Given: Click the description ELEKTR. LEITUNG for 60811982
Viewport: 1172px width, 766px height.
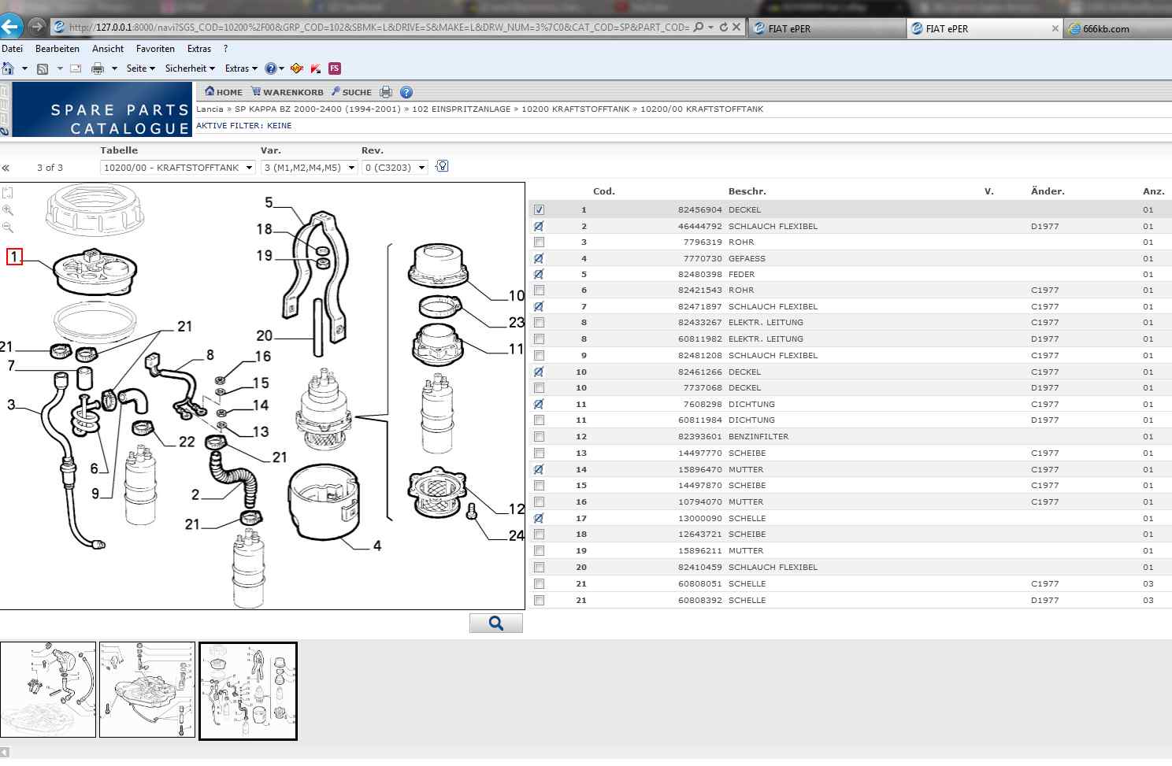Looking at the screenshot, I should click(x=766, y=339).
